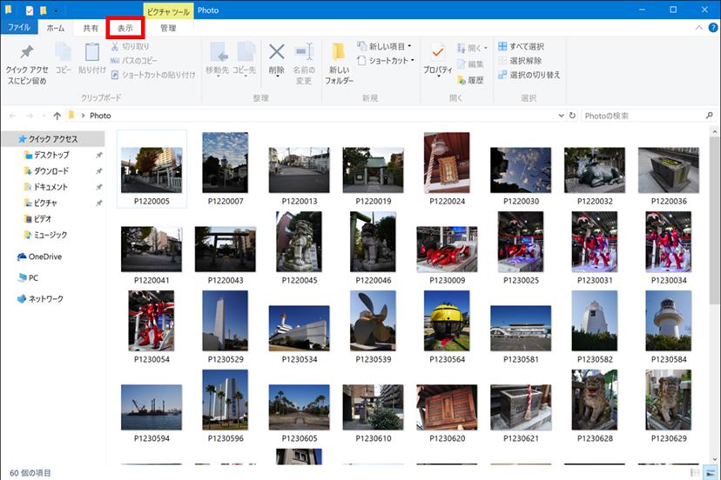Switch to large icons view in status bar

(711, 473)
